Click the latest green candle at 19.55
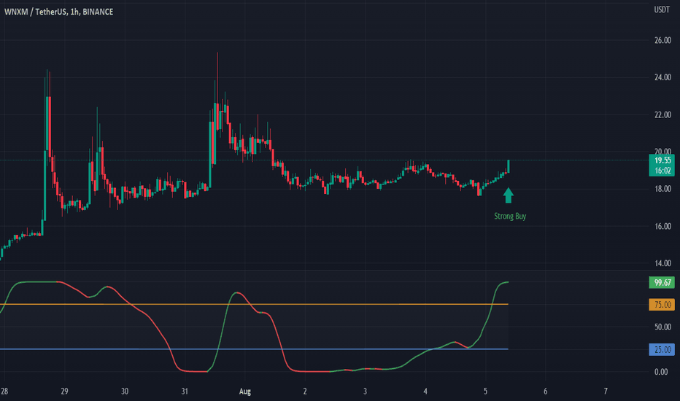The width and height of the screenshot is (680, 401). tap(509, 166)
